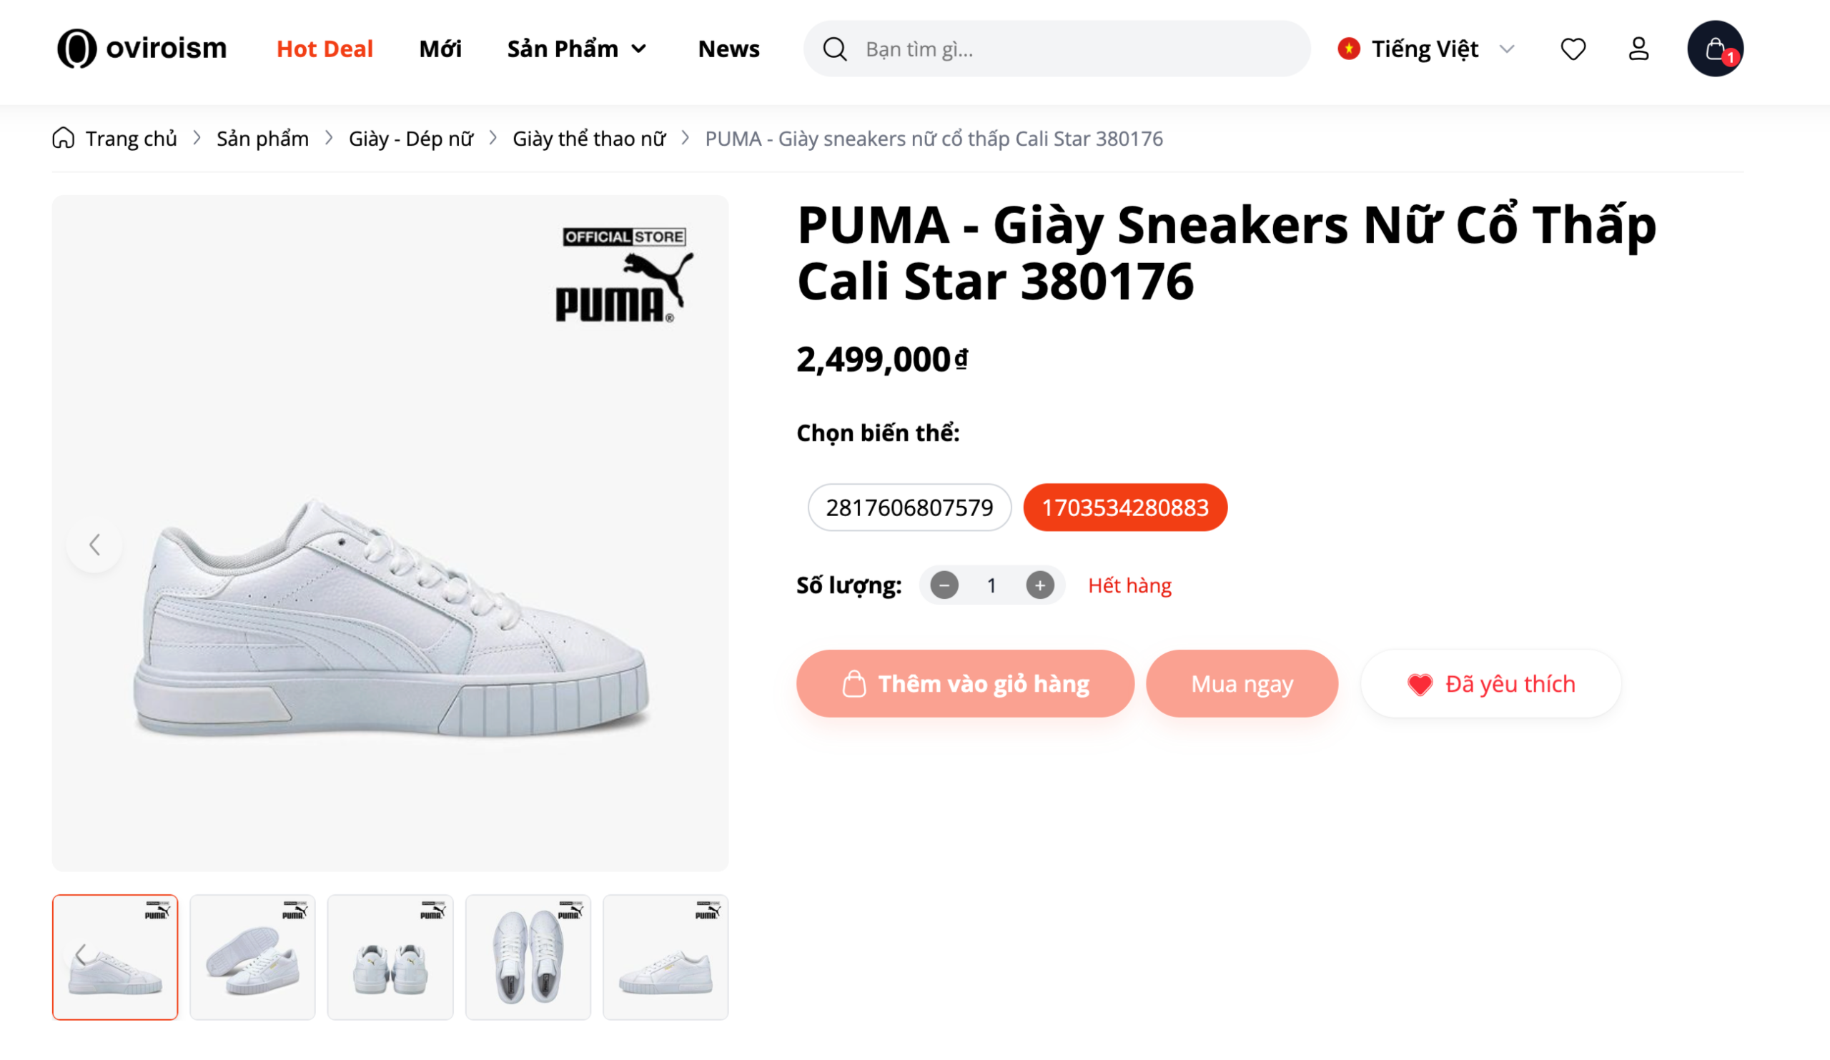Open the shopping cart icon

[x=1714, y=49]
